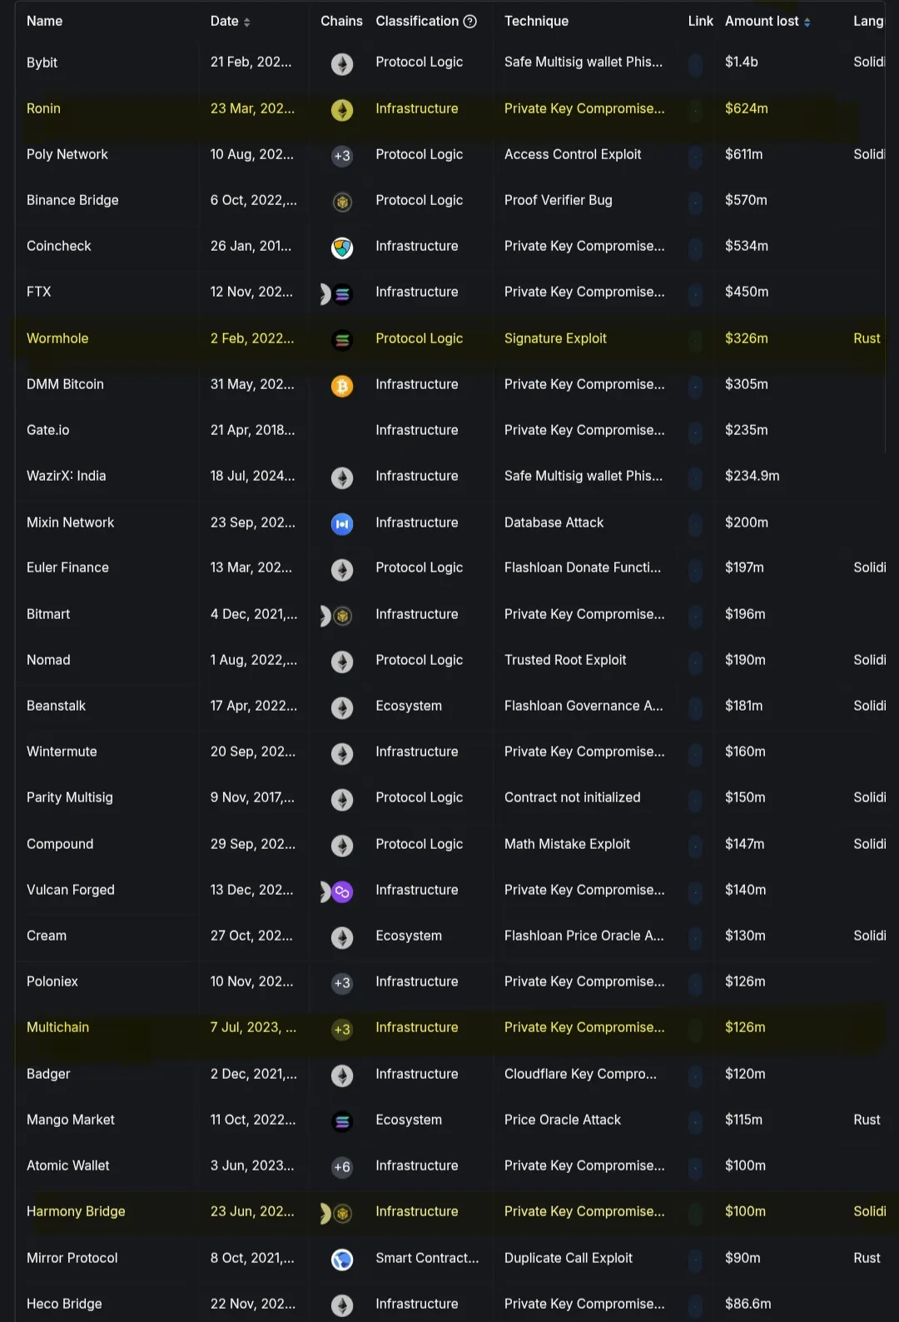Sort table by Amount lost arrows
The width and height of the screenshot is (899, 1322).
click(807, 22)
